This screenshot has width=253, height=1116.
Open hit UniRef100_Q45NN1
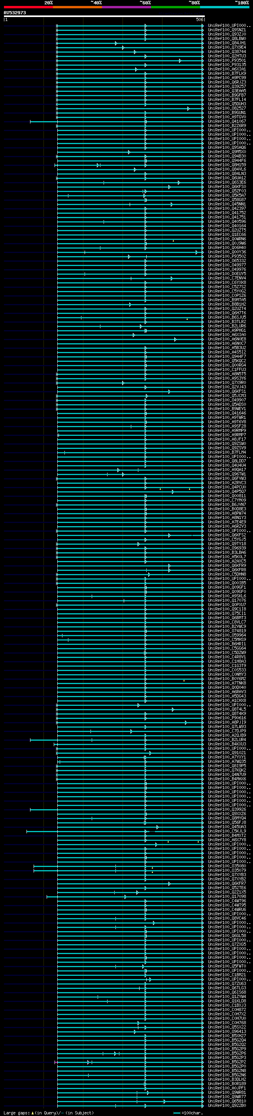(x=227, y=204)
